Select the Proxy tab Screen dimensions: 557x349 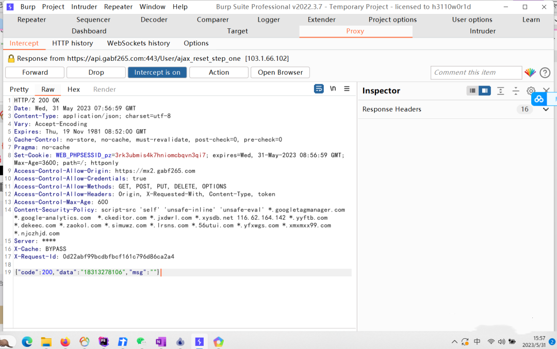(355, 31)
